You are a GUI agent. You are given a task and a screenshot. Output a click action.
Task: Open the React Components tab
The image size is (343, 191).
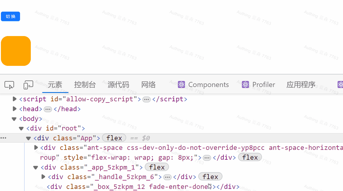pos(203,85)
